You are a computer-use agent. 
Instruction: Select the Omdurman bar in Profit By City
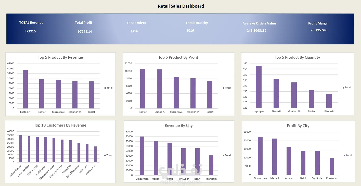point(260,156)
